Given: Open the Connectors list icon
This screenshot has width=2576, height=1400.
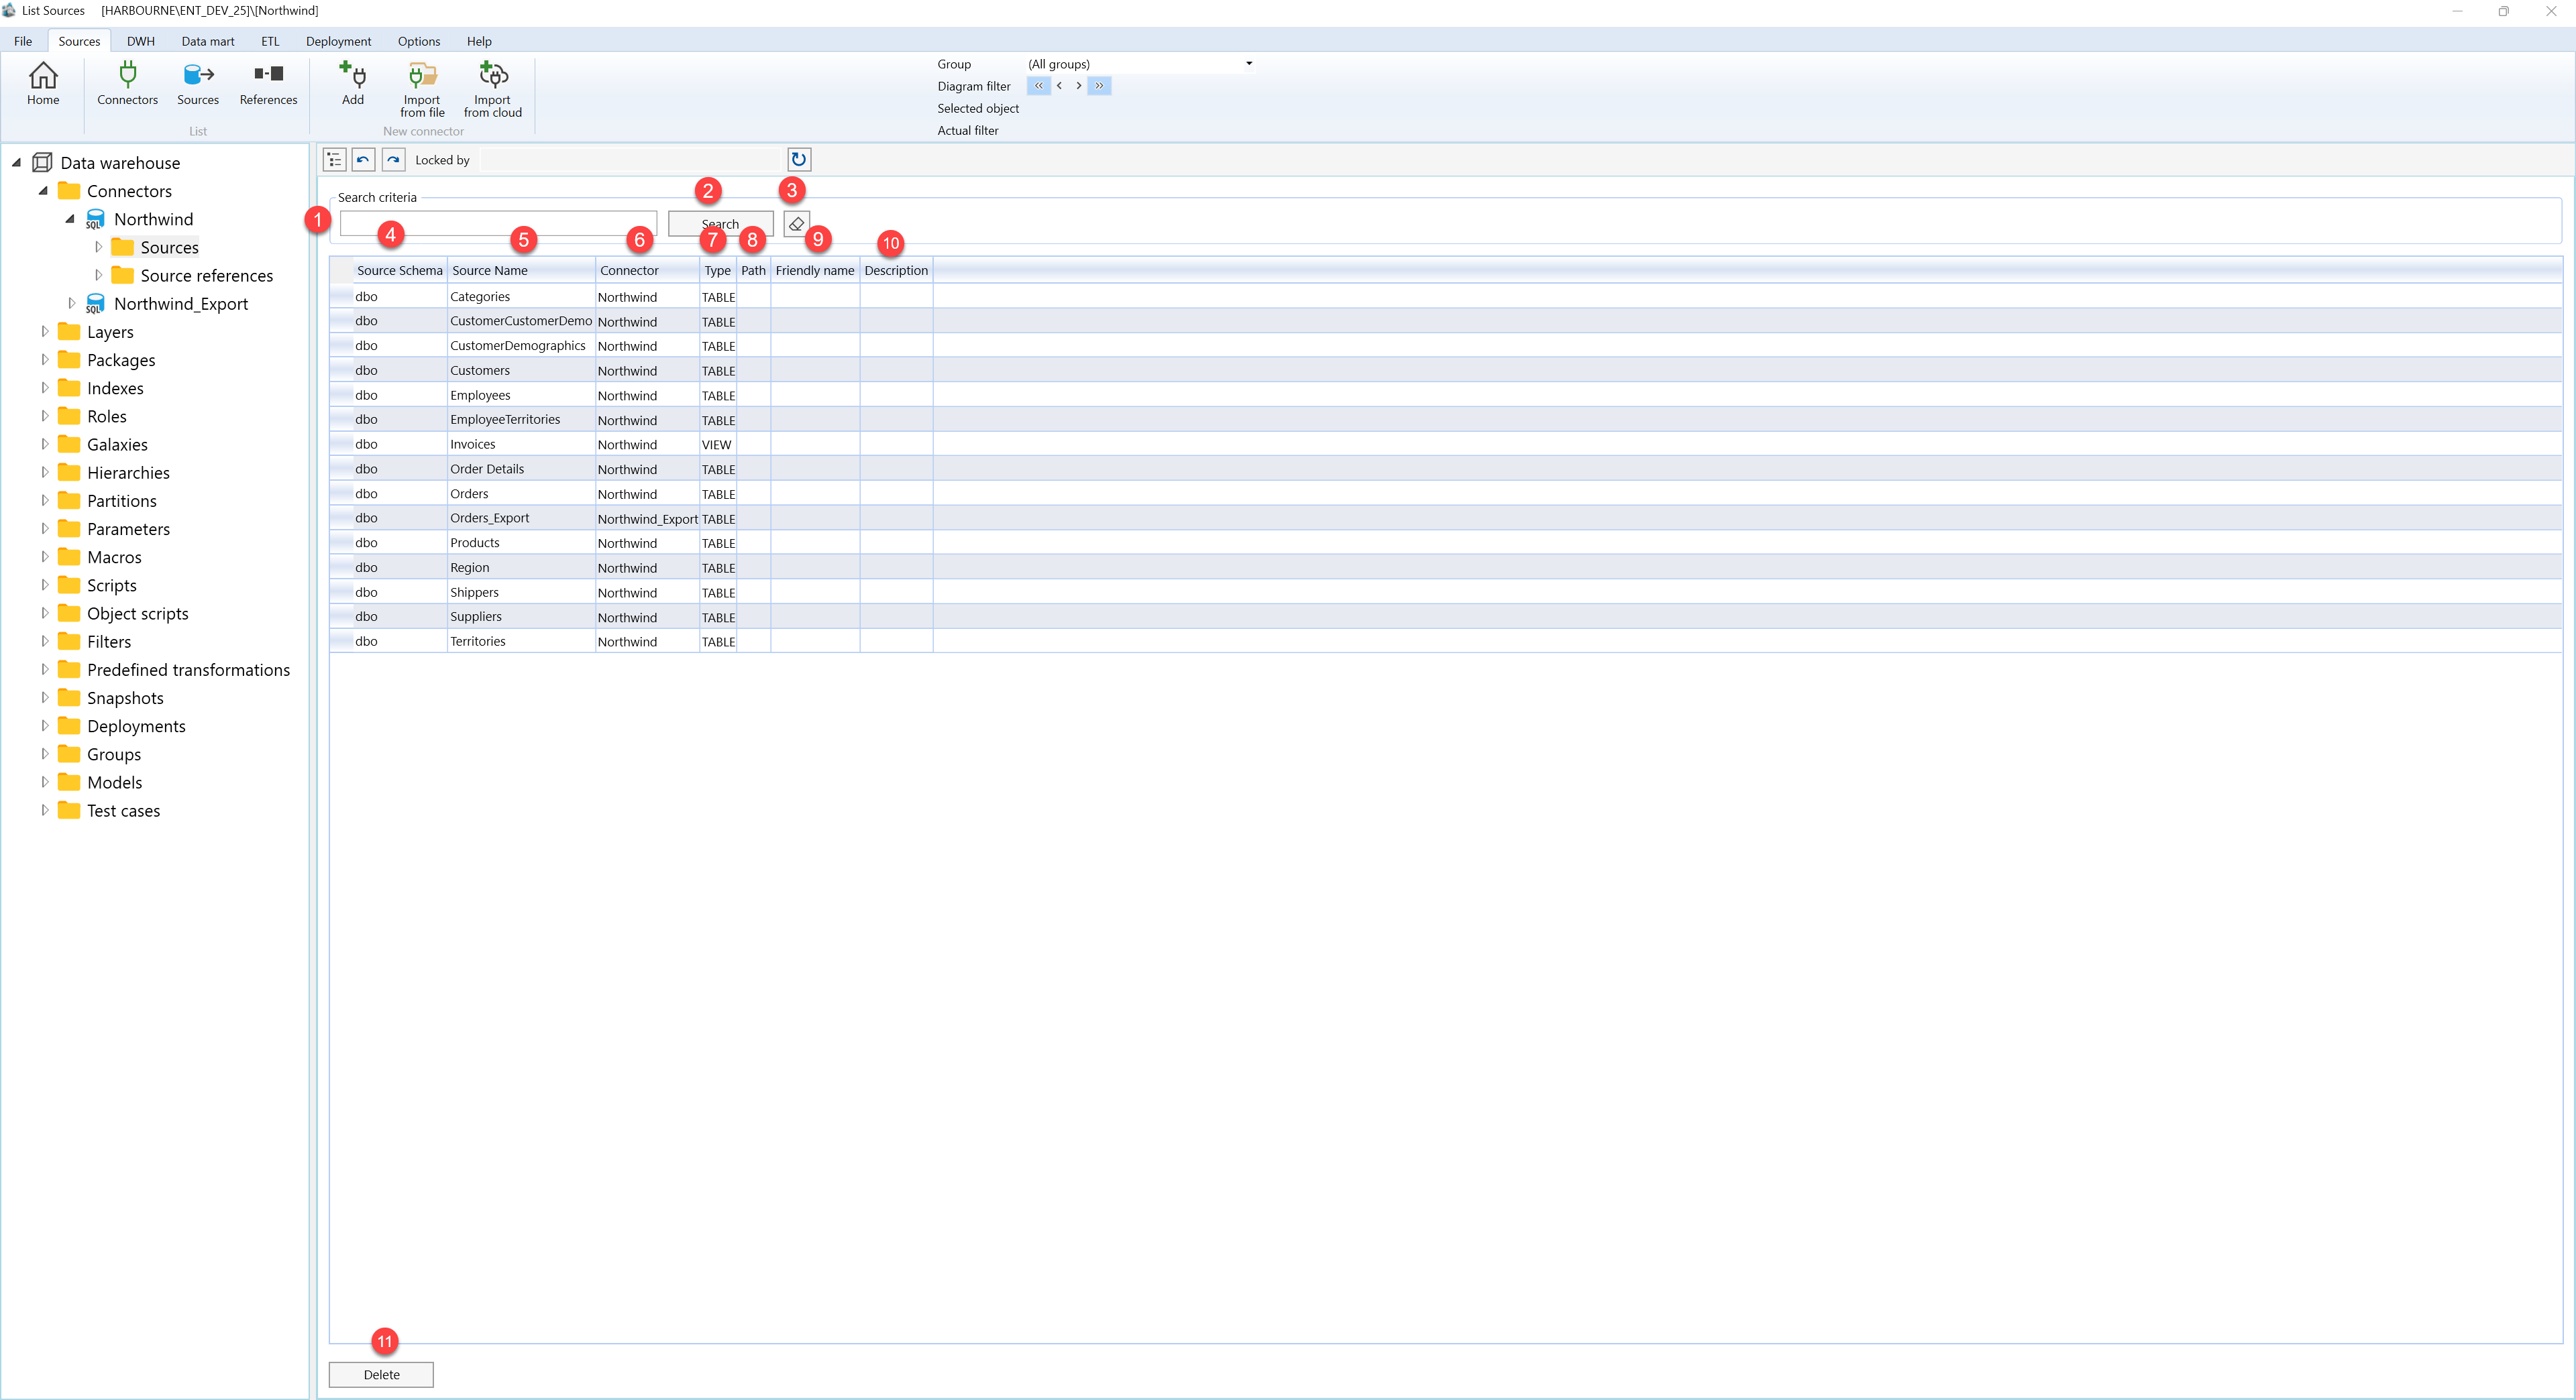Looking at the screenshot, I should (127, 84).
